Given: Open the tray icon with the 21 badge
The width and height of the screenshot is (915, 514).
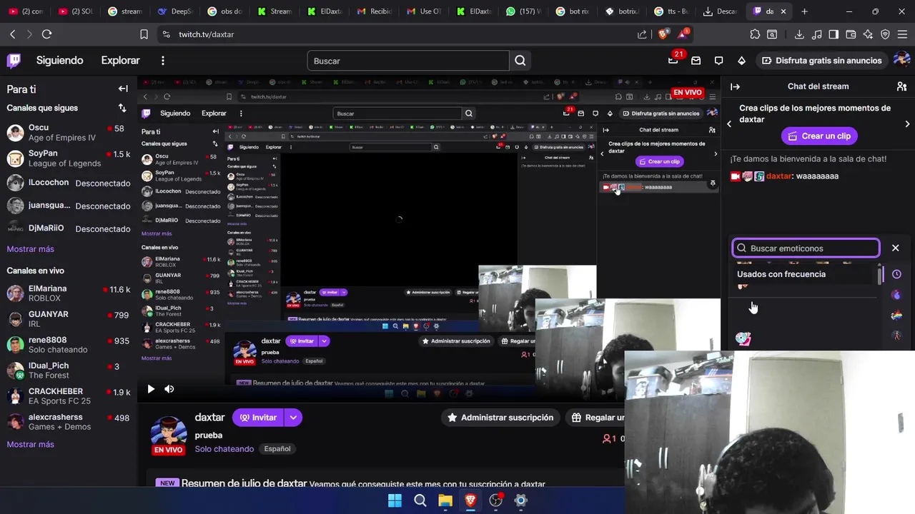Looking at the screenshot, I should (673, 61).
